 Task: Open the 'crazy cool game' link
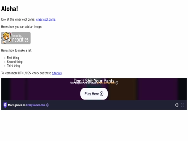coord(46,19)
